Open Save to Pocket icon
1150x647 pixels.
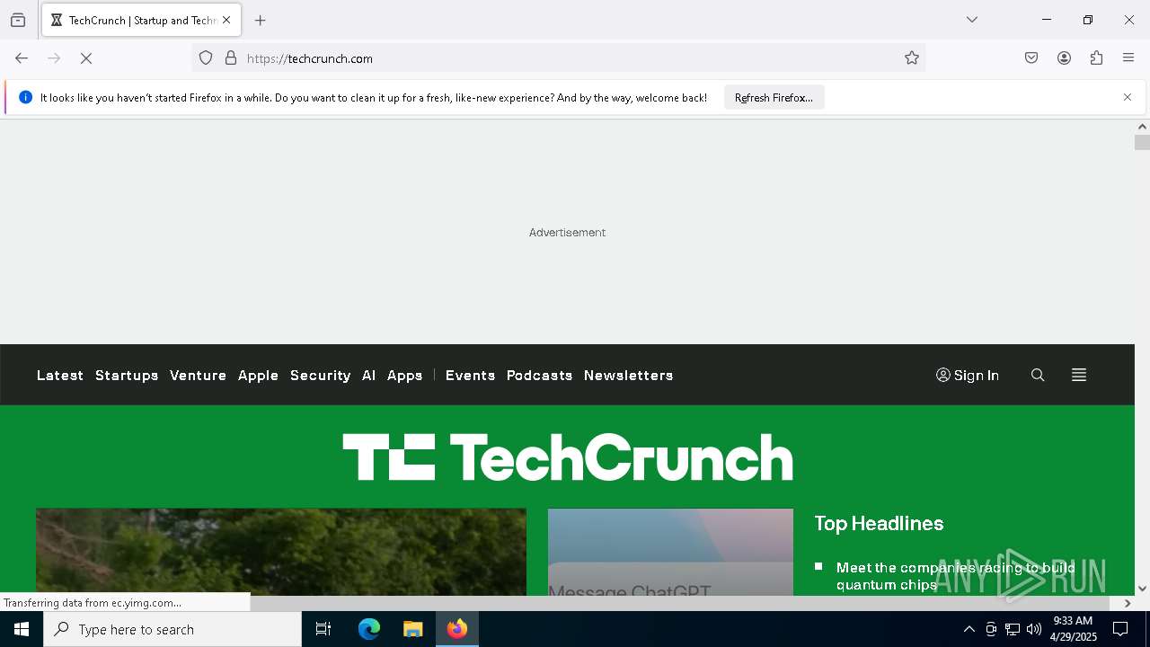click(1031, 58)
